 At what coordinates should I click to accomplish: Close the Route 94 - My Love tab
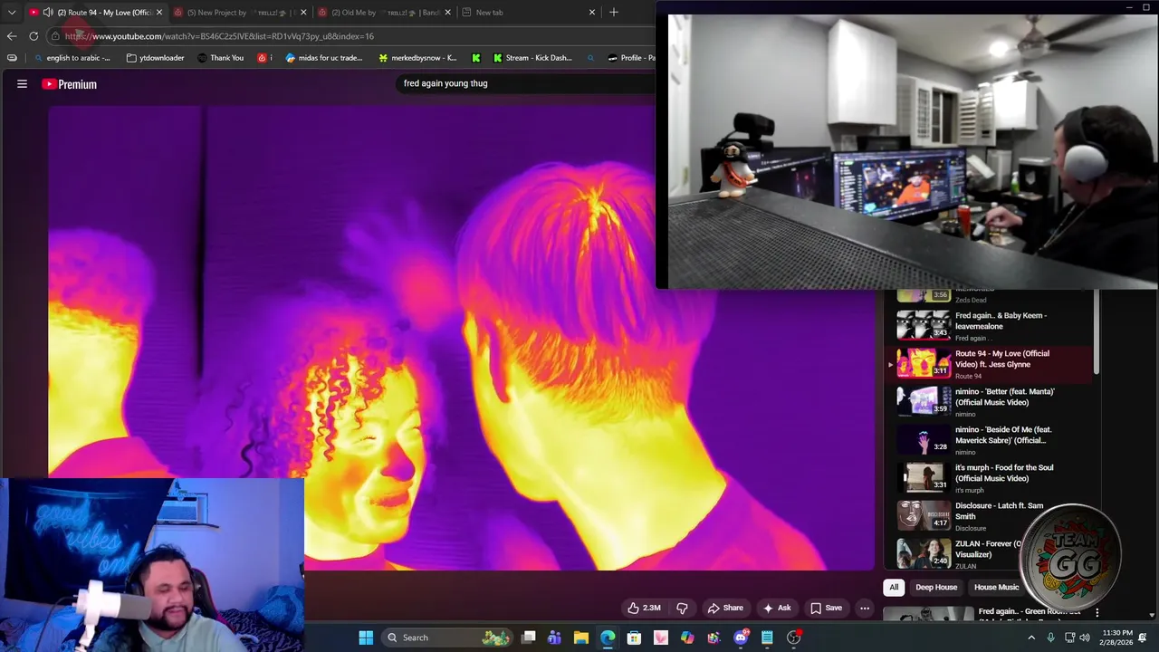coord(158,13)
